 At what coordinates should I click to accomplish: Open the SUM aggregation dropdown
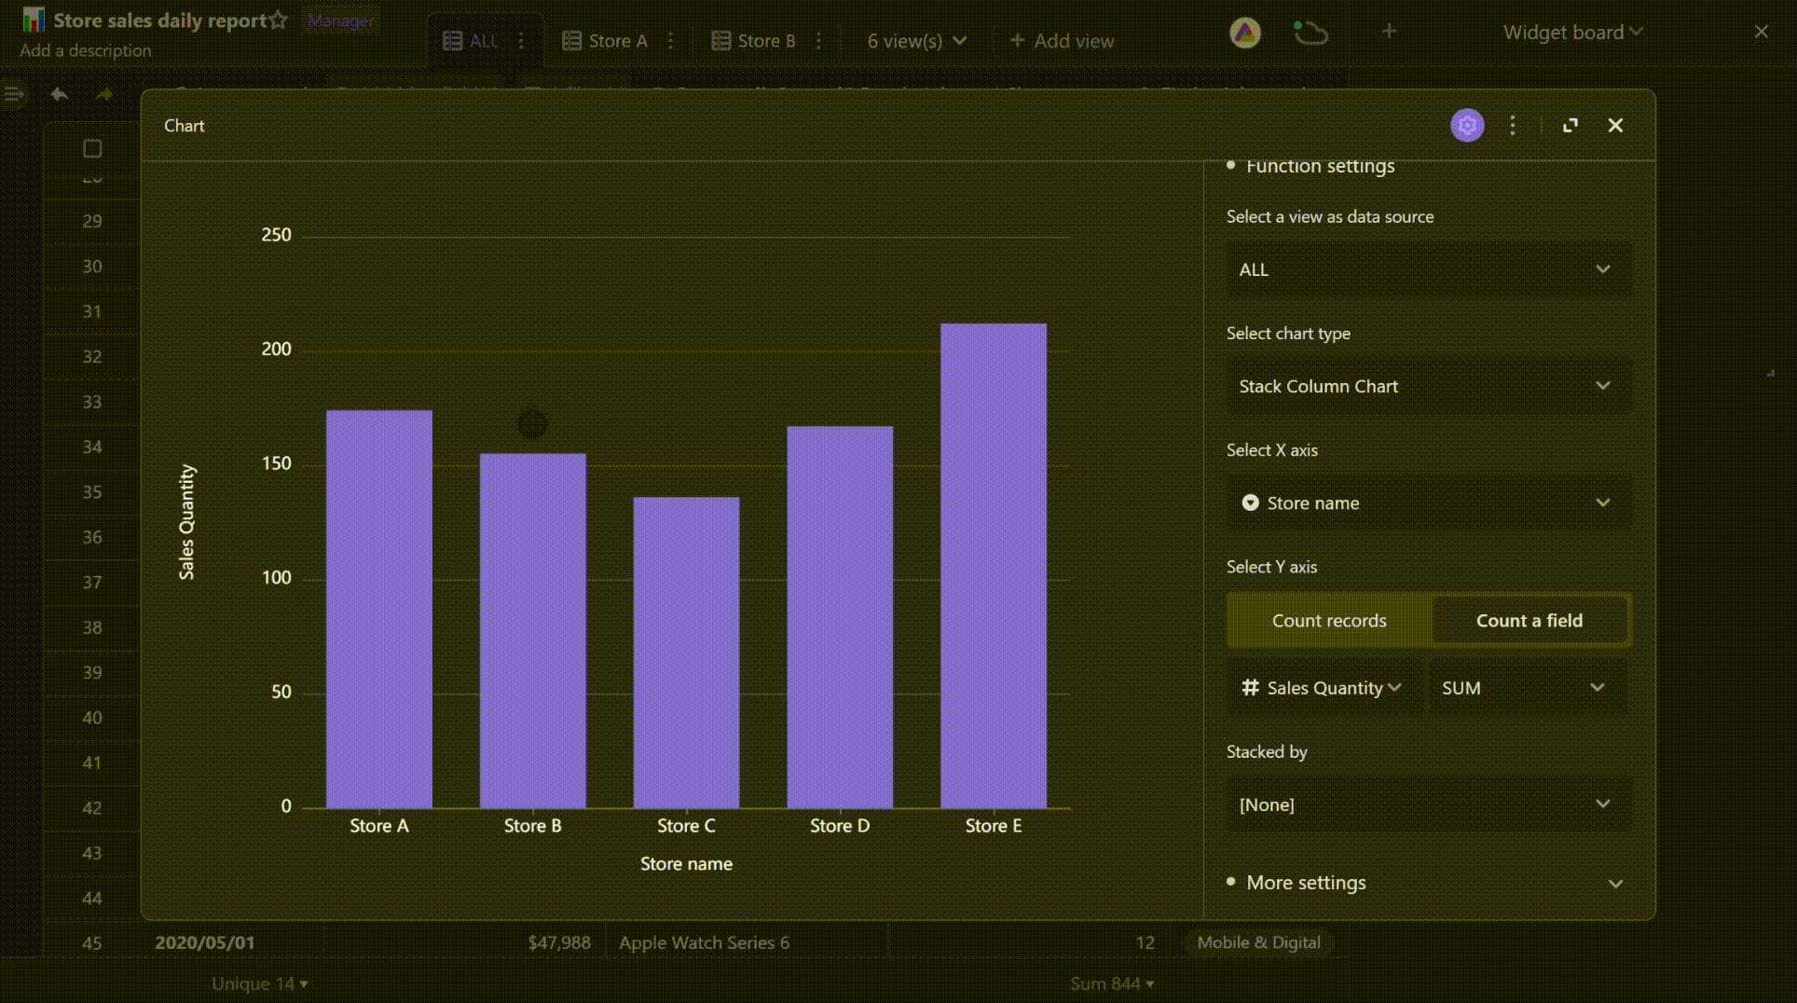coord(1528,688)
